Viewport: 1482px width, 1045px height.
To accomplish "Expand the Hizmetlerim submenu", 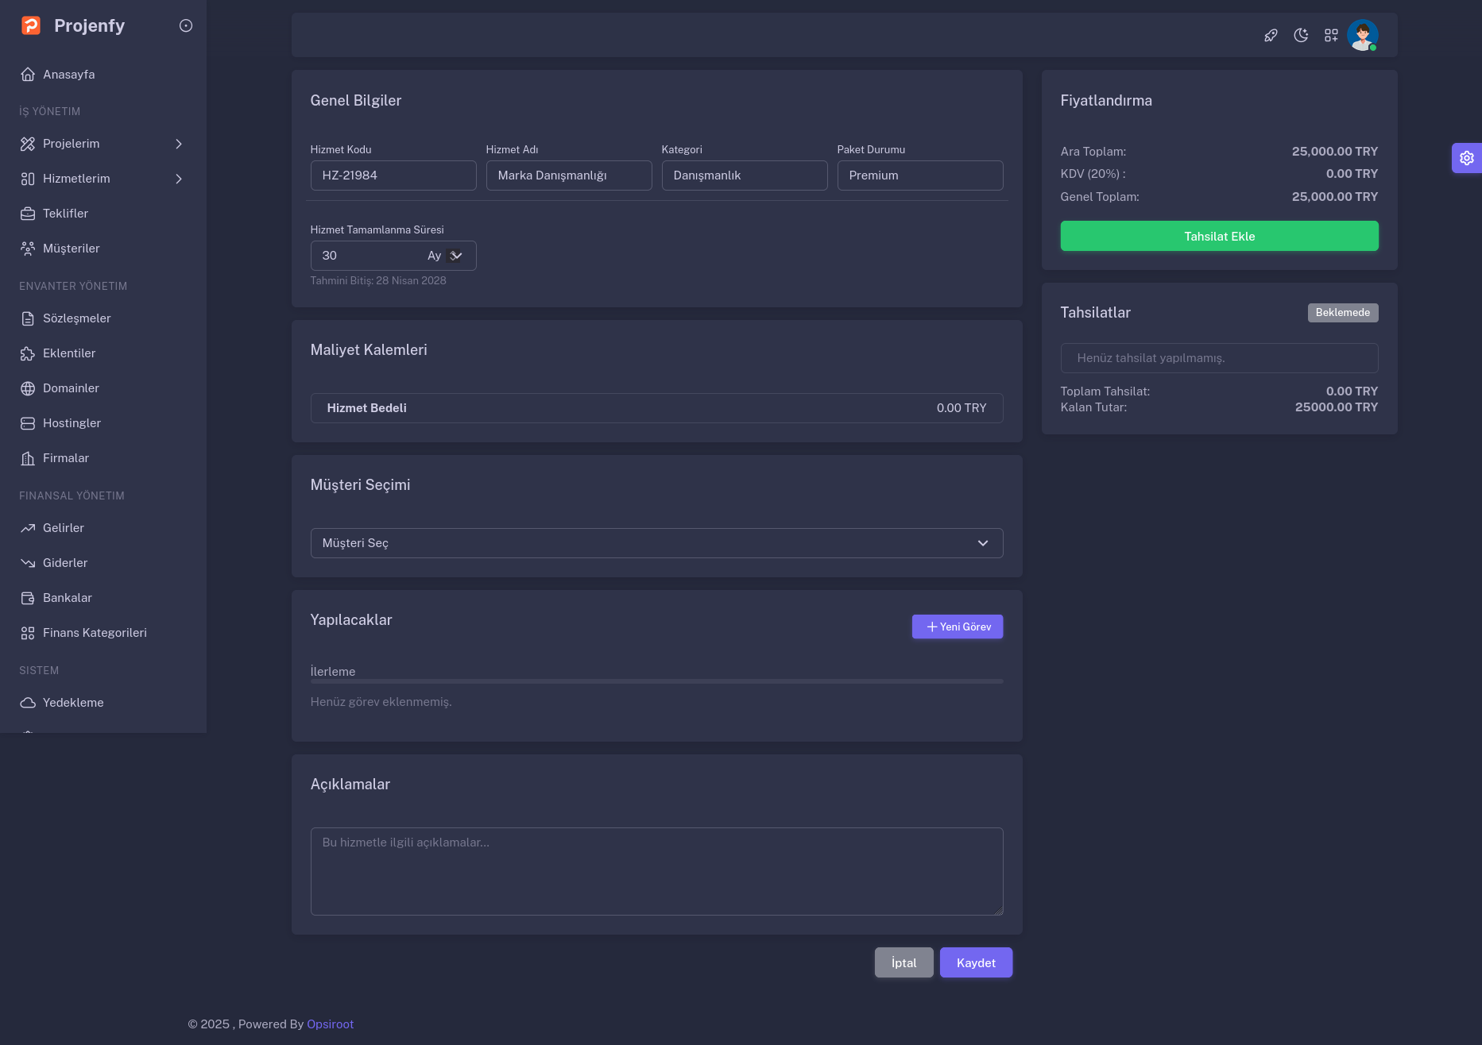I will 179,179.
